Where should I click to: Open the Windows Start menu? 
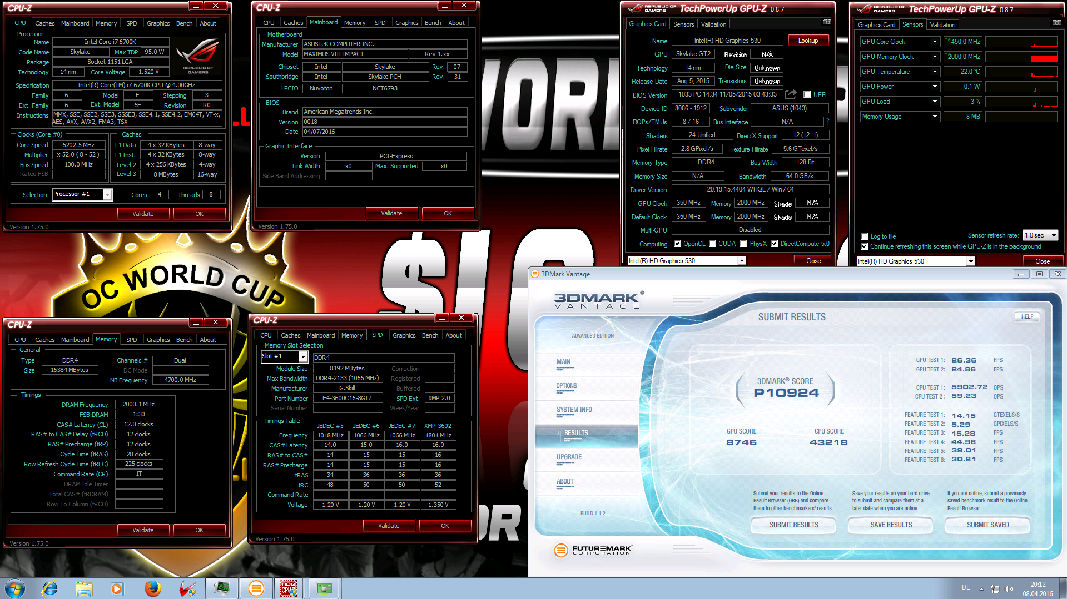(15, 588)
